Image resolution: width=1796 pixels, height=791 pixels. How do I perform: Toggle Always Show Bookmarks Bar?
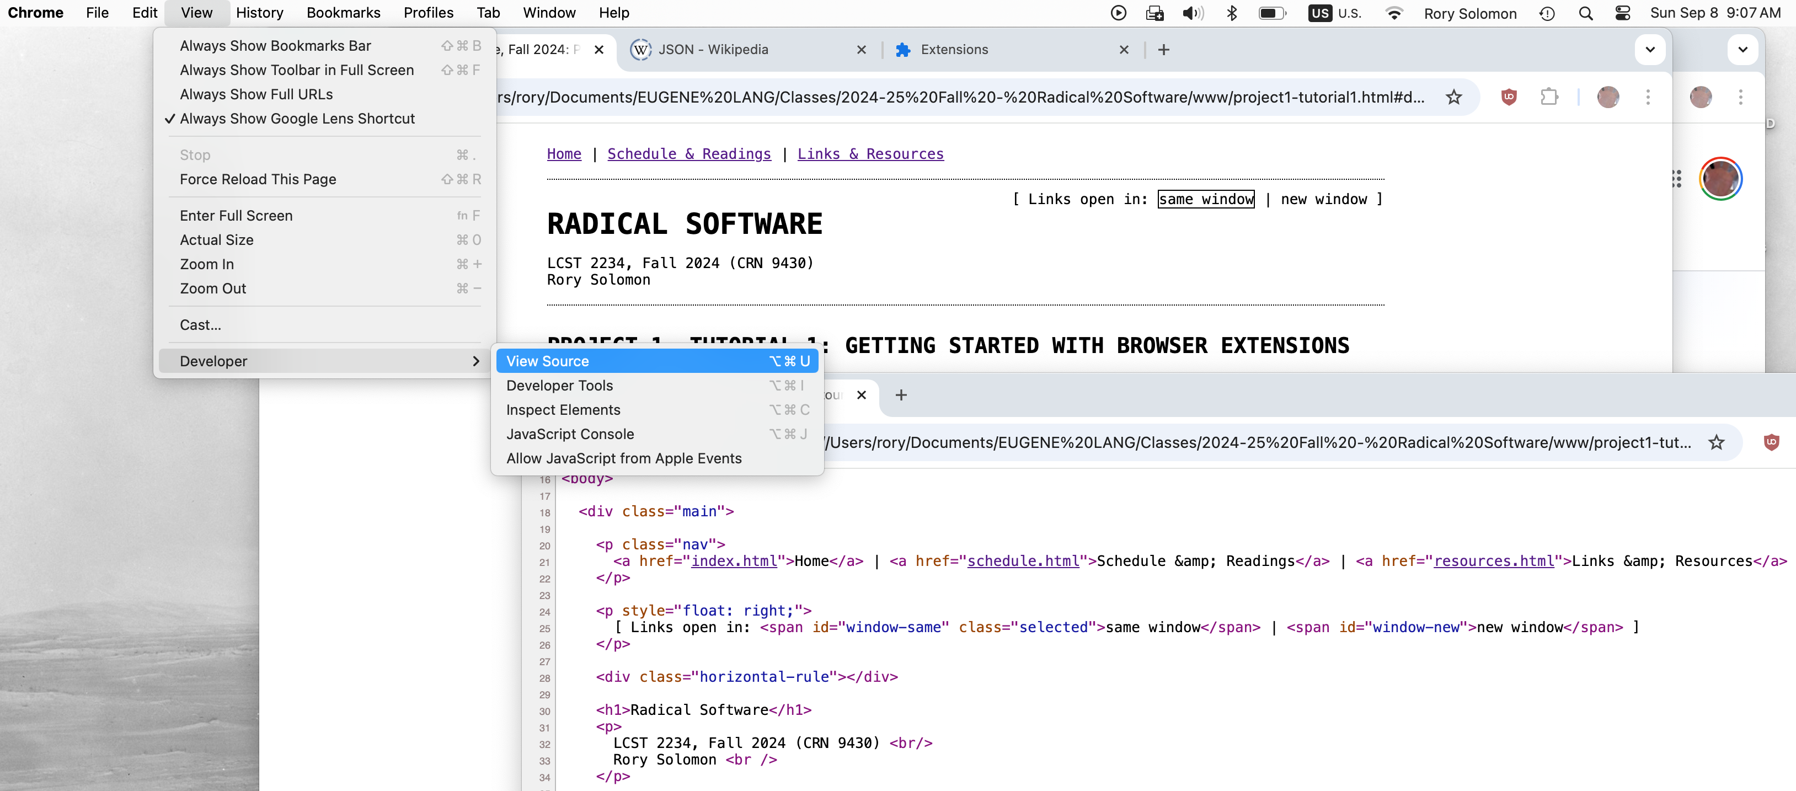tap(275, 45)
